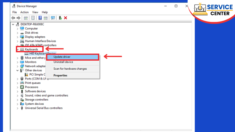Click the Disk drives category icon

coord(22,33)
